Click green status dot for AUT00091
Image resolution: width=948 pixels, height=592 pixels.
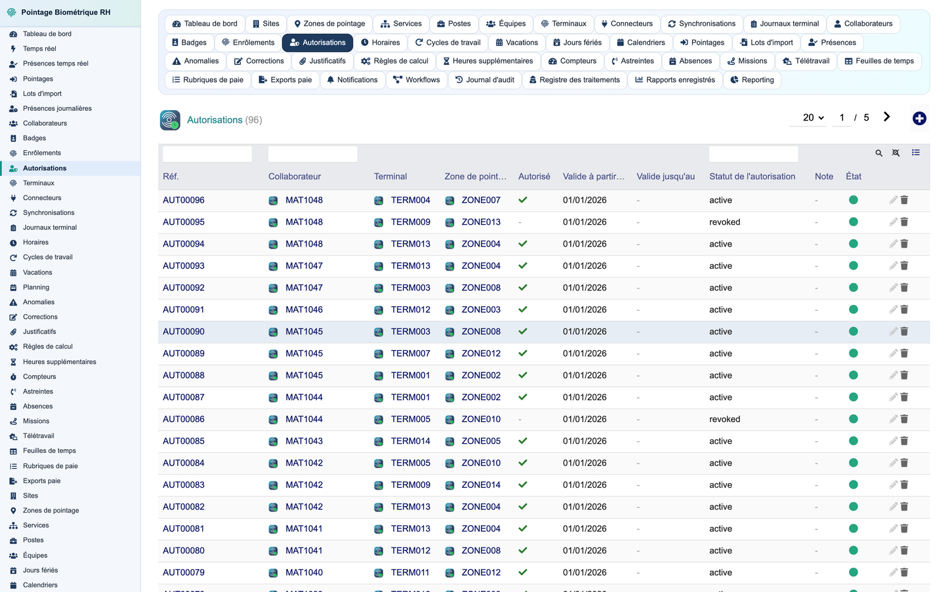853,309
